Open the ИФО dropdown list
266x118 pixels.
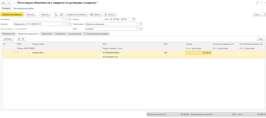coord(138,29)
